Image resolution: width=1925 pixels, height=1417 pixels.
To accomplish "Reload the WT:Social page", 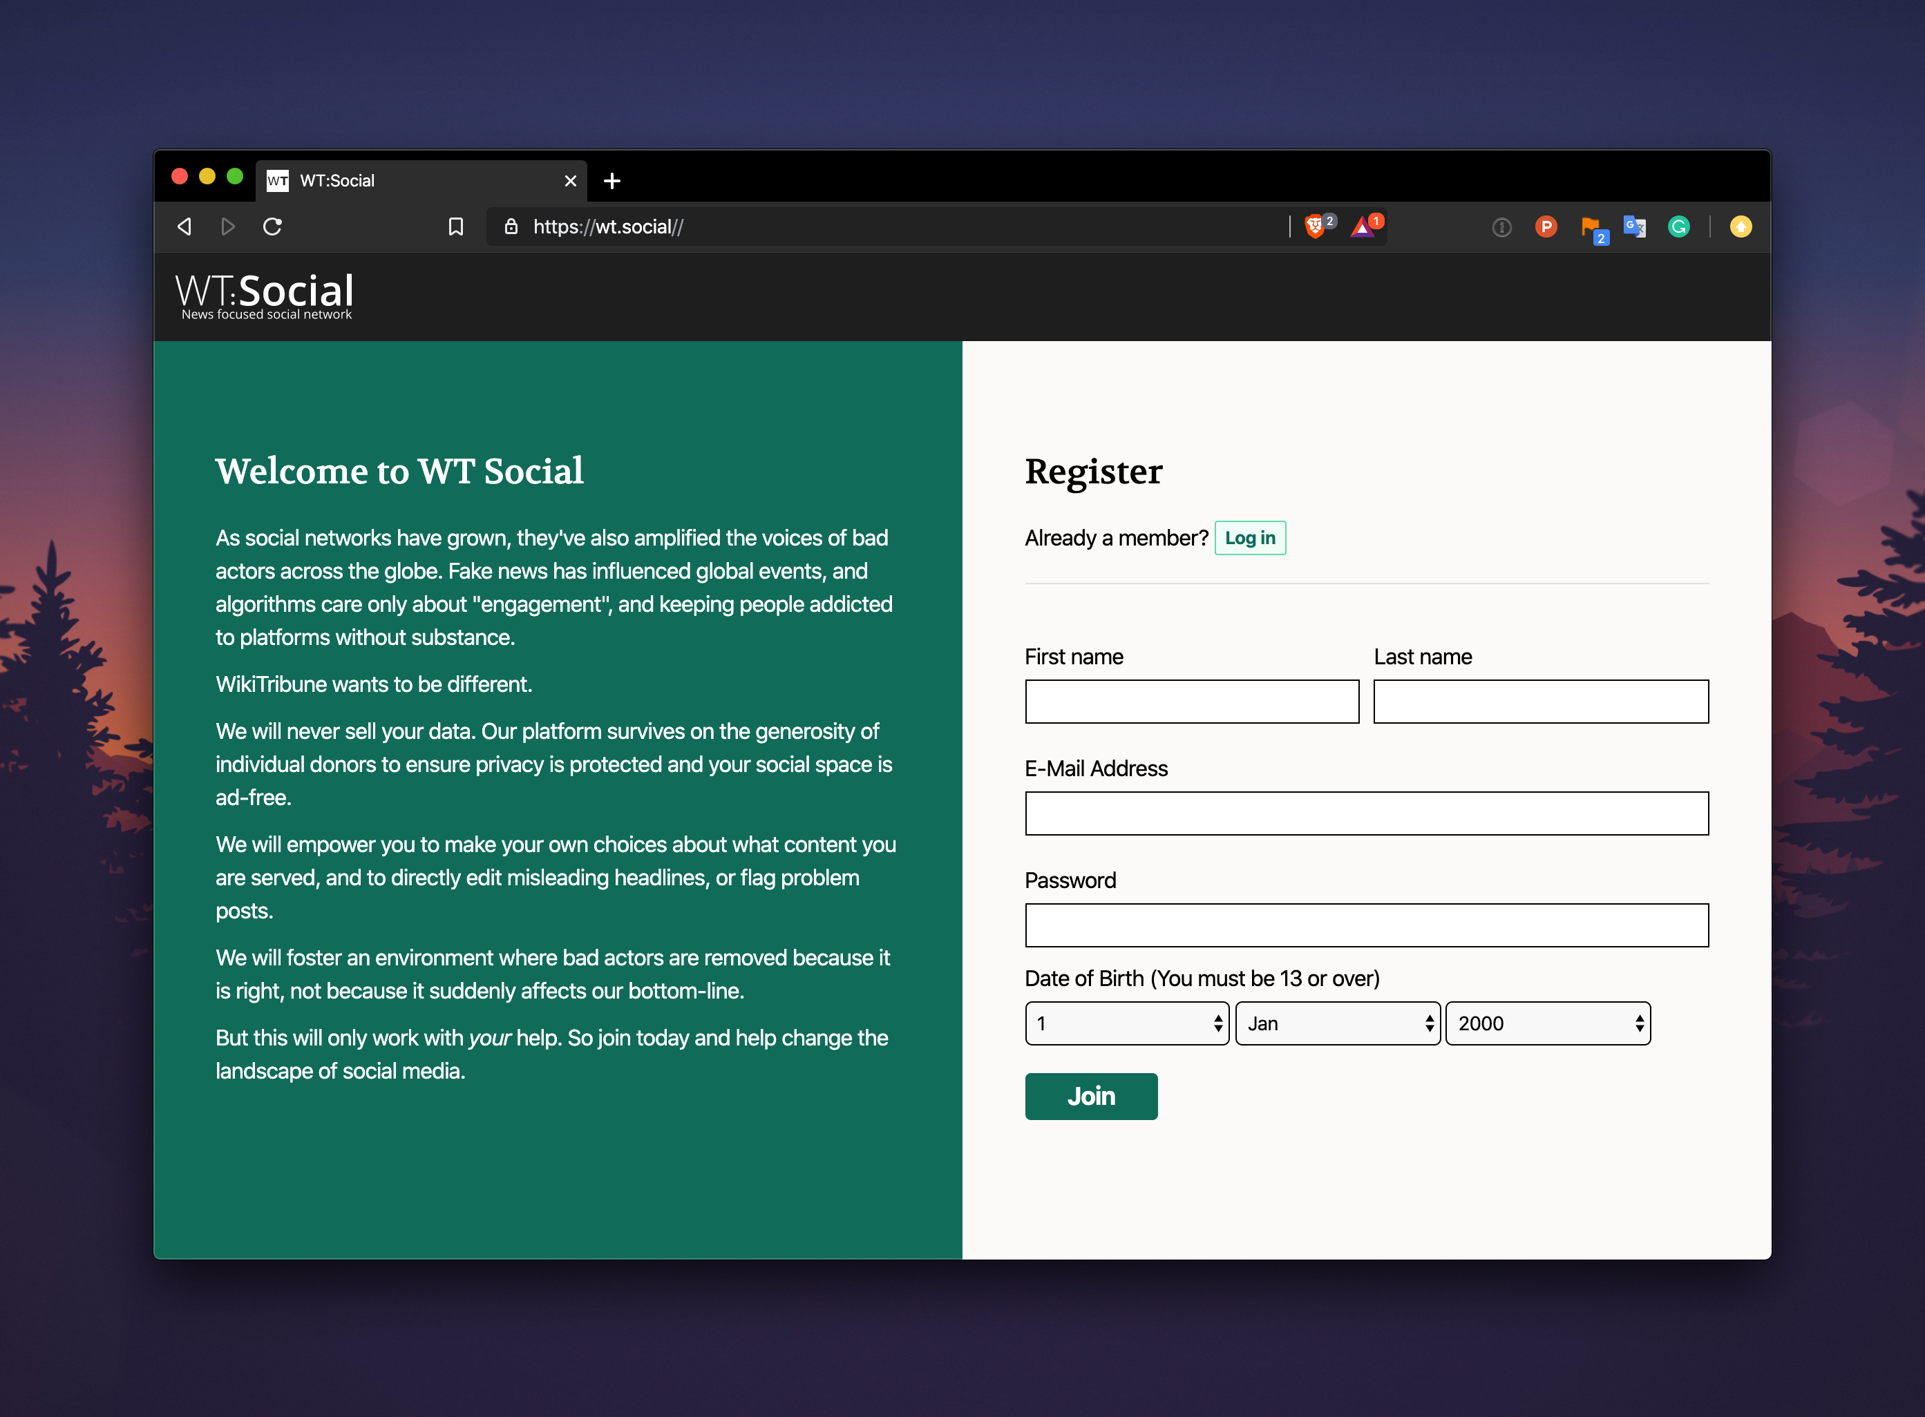I will [273, 226].
